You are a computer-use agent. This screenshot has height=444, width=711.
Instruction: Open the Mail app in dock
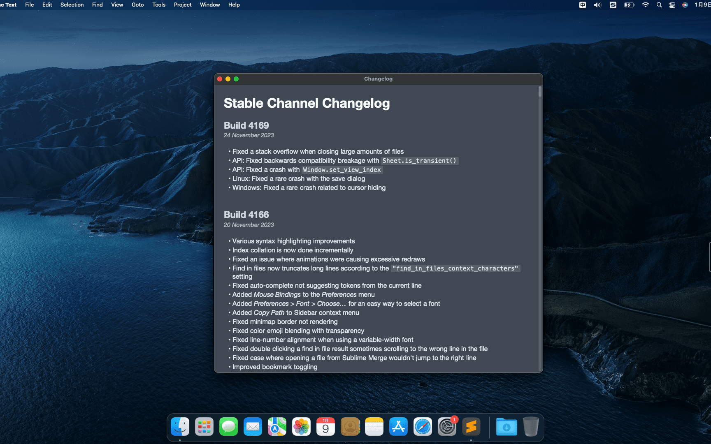click(x=253, y=427)
